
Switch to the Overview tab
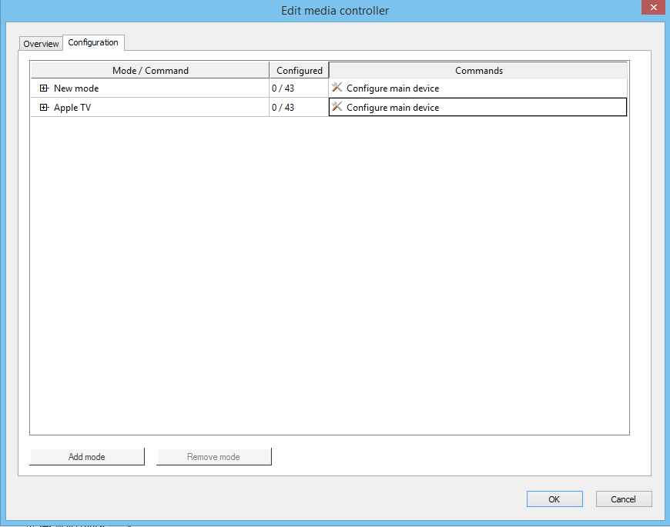[40, 43]
